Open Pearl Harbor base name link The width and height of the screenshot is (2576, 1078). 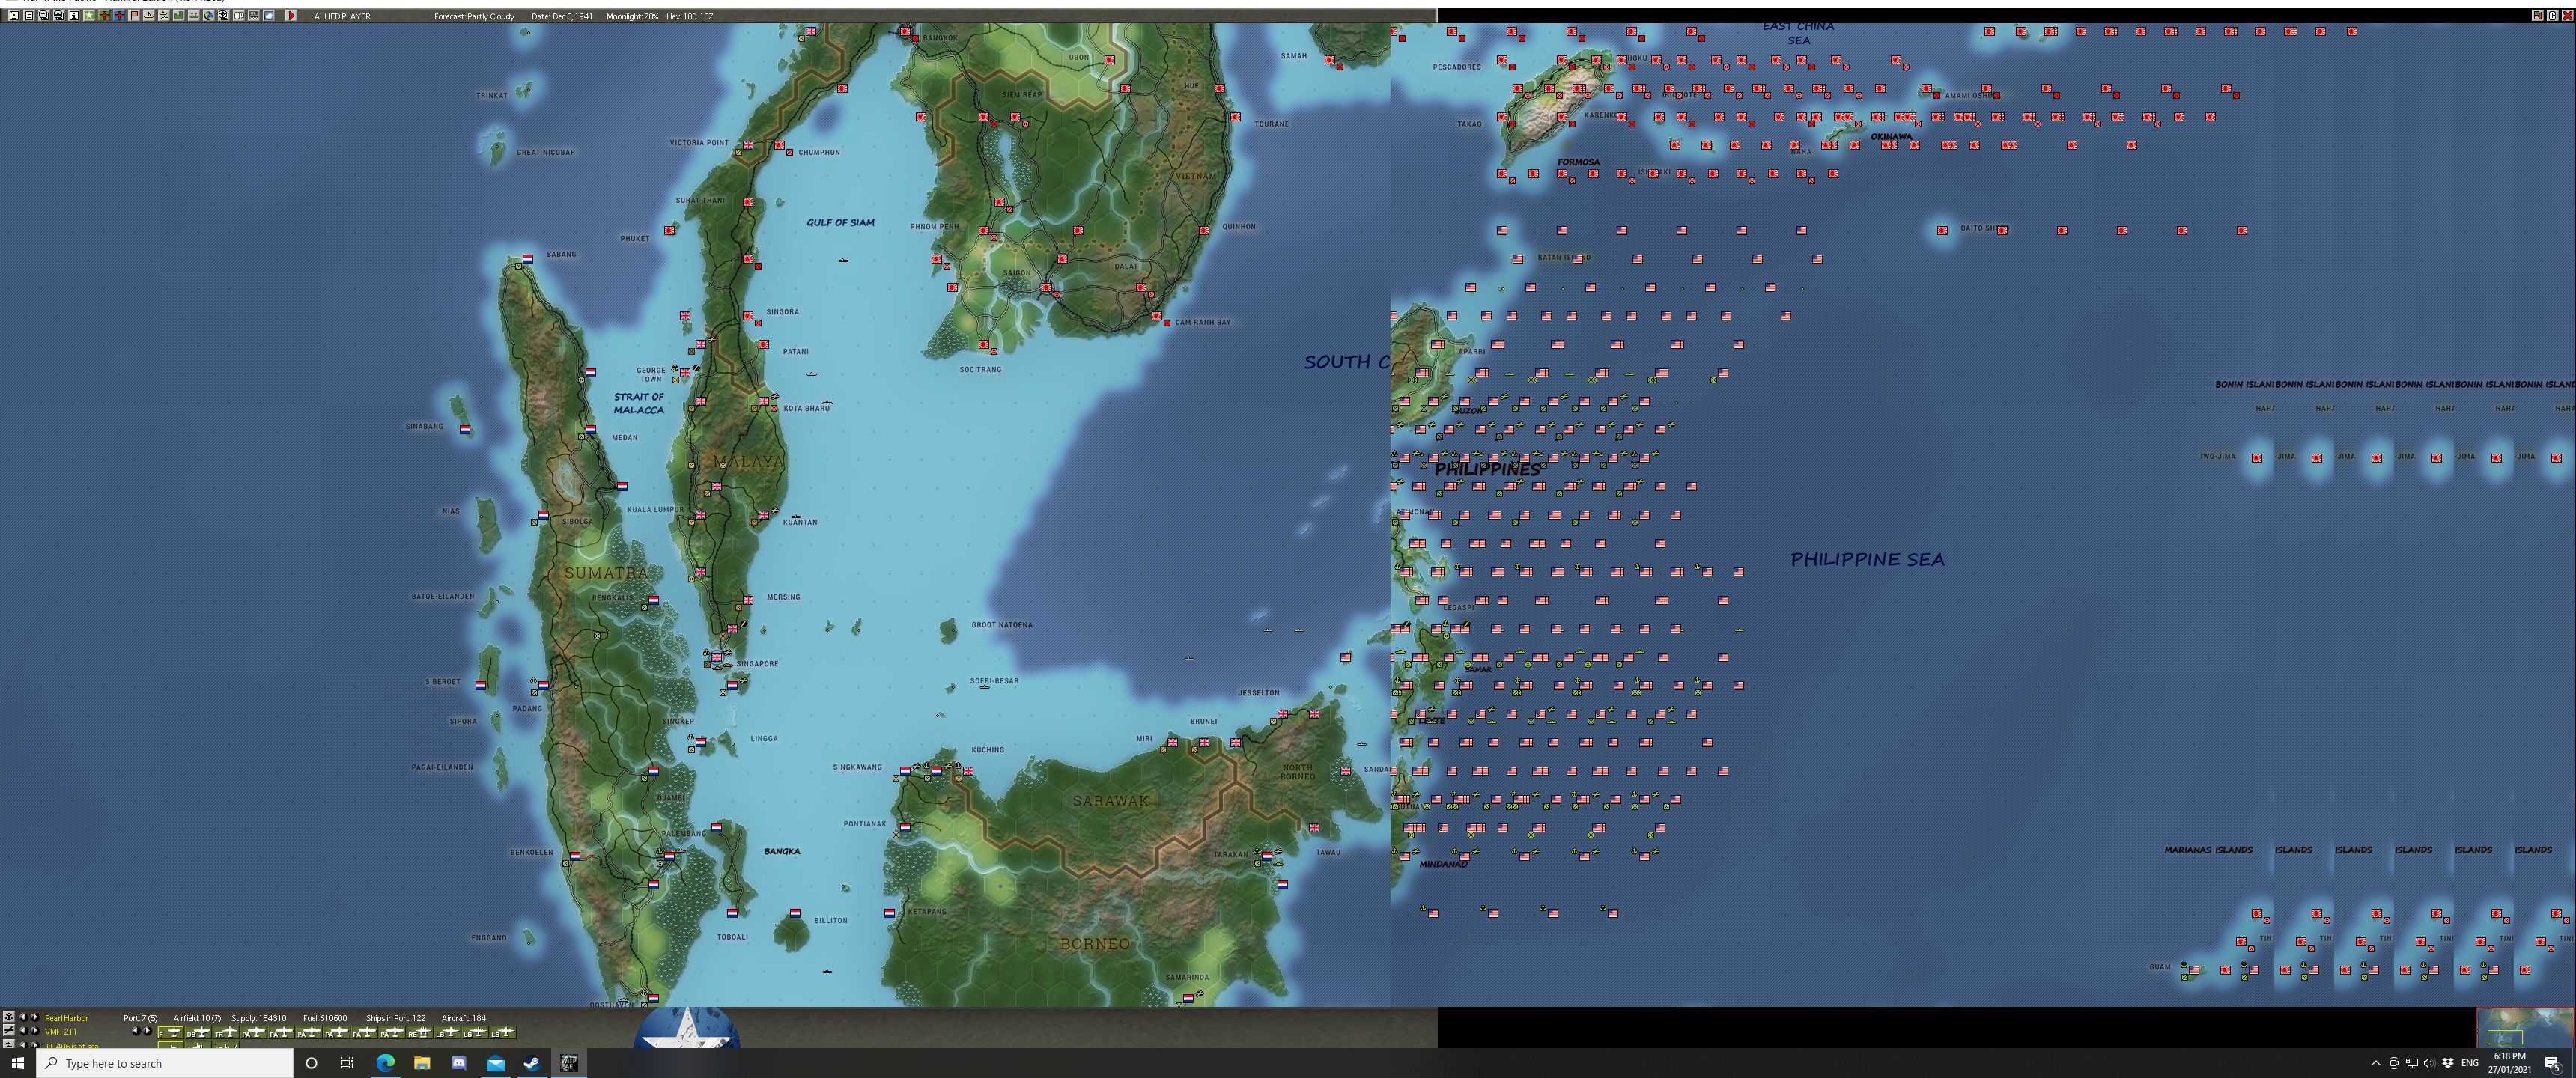click(66, 1018)
